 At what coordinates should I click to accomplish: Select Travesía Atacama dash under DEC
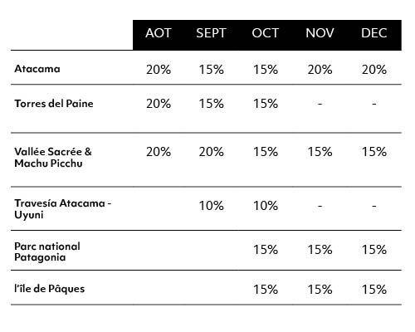pos(374,206)
